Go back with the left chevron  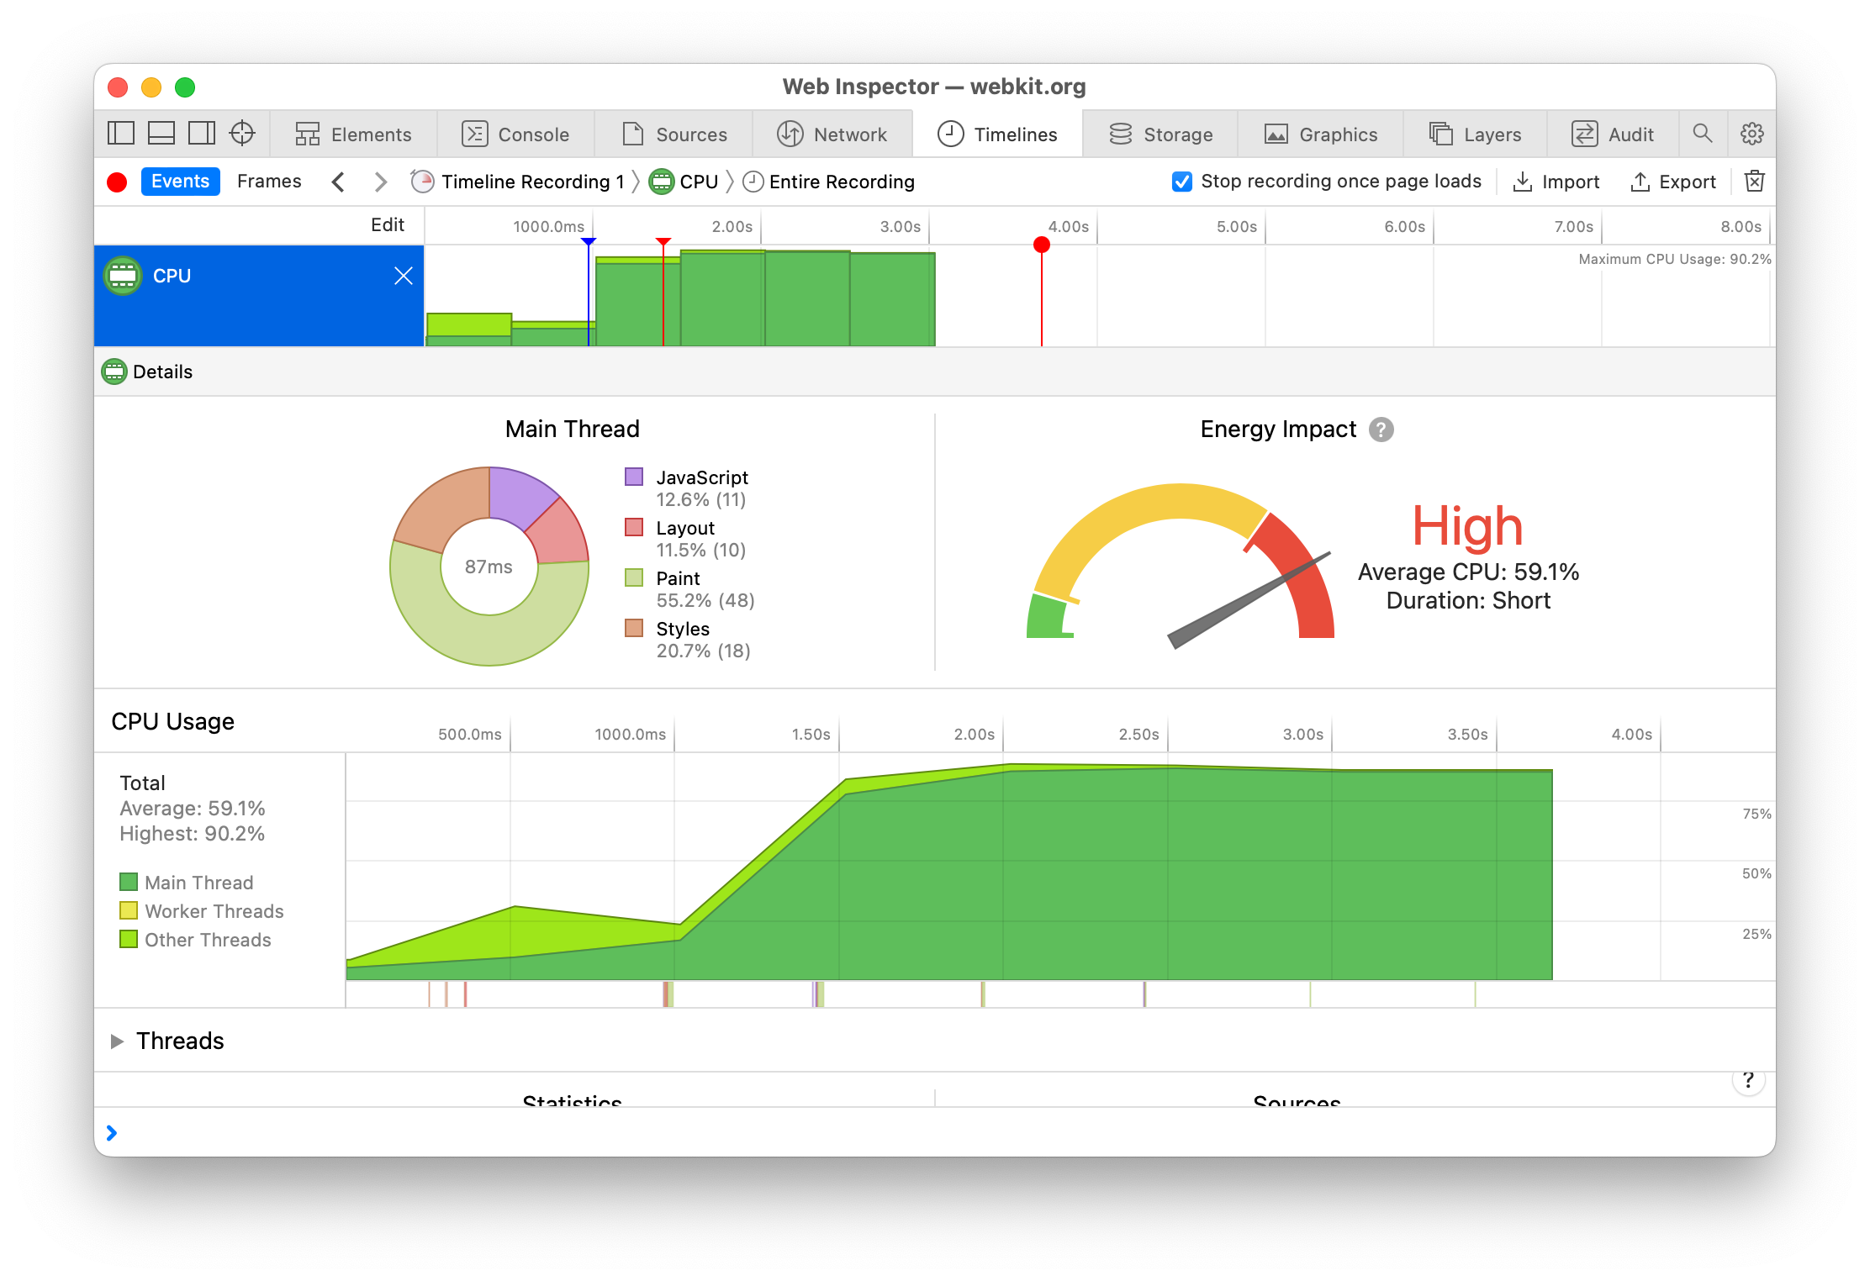[x=338, y=182]
